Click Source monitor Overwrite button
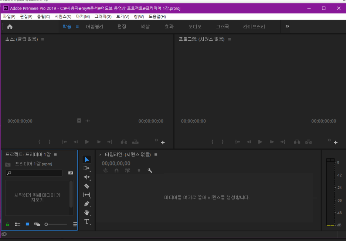346x241 pixels. pos(135,142)
